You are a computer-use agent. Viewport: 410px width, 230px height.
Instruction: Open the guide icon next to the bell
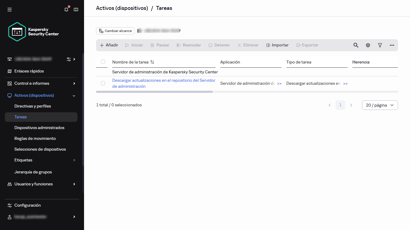point(76,9)
